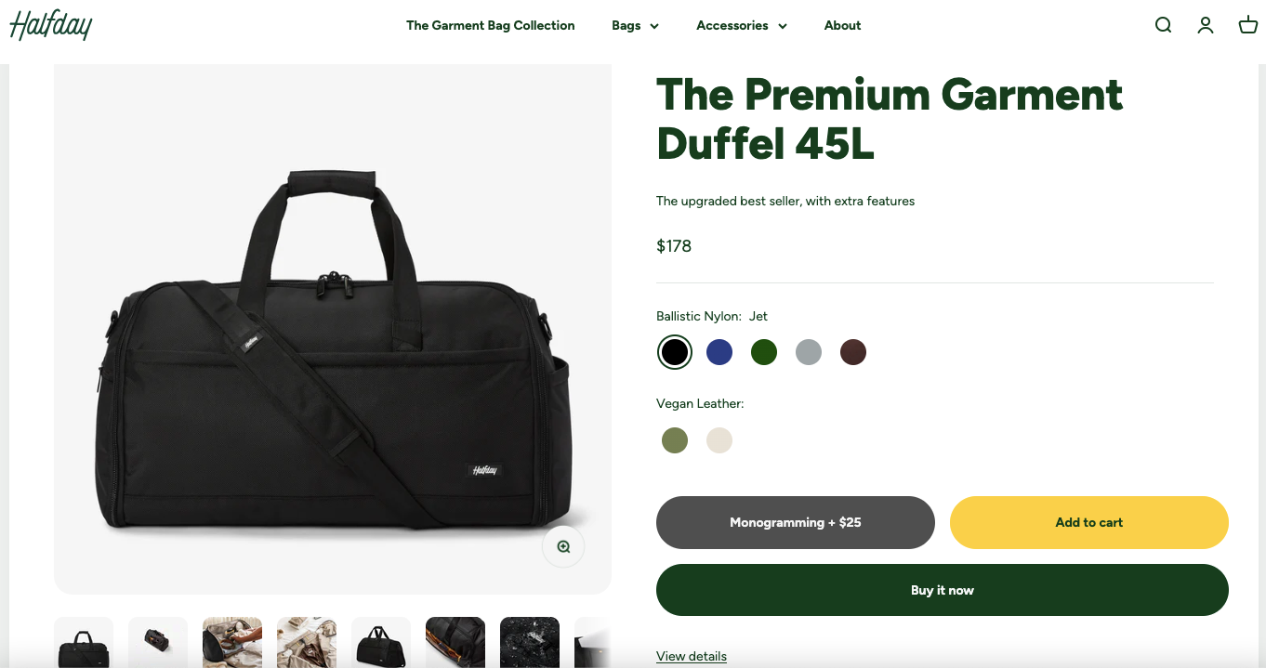Expand the Accessories dropdown menu
Image resolution: width=1266 pixels, height=668 pixels.
tap(742, 25)
